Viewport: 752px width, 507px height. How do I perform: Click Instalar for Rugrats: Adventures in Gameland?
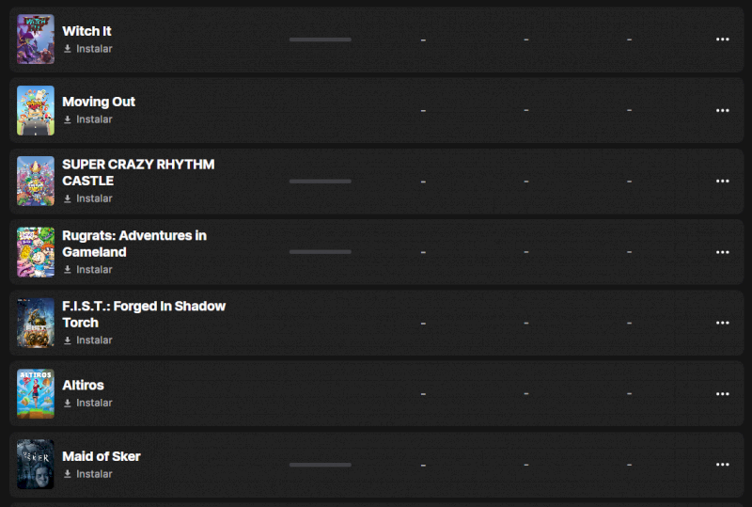(94, 270)
